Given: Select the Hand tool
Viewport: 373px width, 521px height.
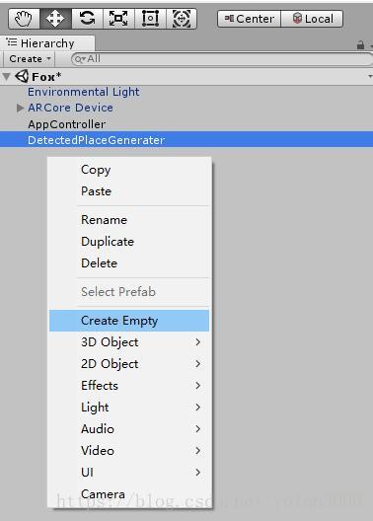Looking at the screenshot, I should coord(24,19).
